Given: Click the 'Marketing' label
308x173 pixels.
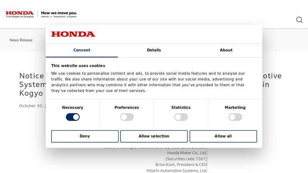Looking at the screenshot, I should click(235, 108).
